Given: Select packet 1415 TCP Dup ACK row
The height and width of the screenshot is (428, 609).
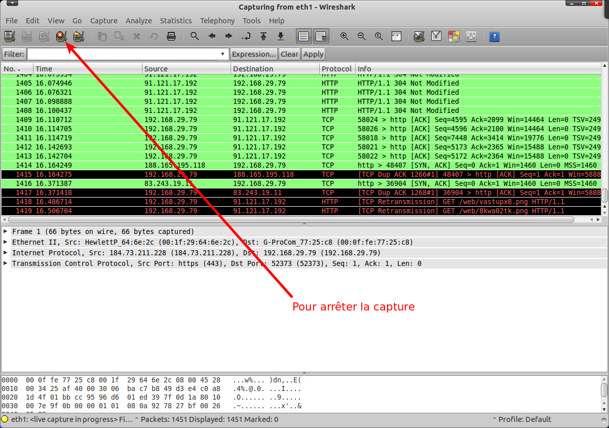Looking at the screenshot, I should click(x=301, y=174).
